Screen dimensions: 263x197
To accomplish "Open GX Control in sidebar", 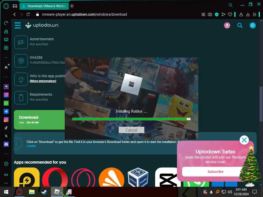I will [x=6, y=23].
